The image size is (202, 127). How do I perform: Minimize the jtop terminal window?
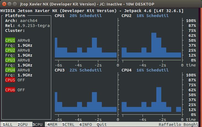pyautogui.click(x=10, y=4)
